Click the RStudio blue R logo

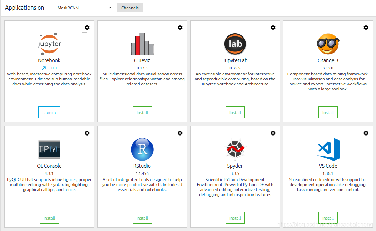142,149
